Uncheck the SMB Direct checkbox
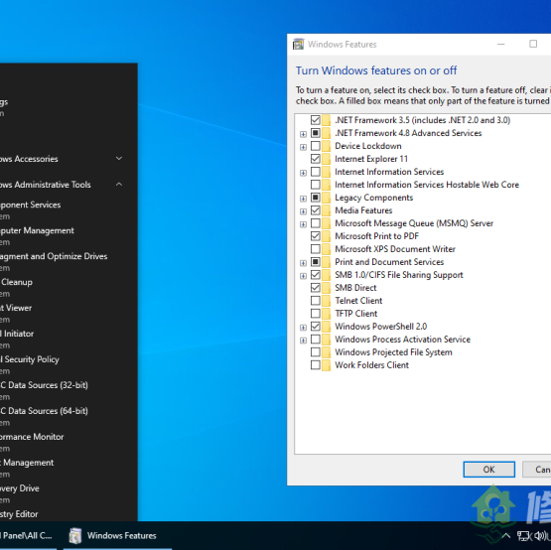This screenshot has width=551, height=550. click(315, 288)
